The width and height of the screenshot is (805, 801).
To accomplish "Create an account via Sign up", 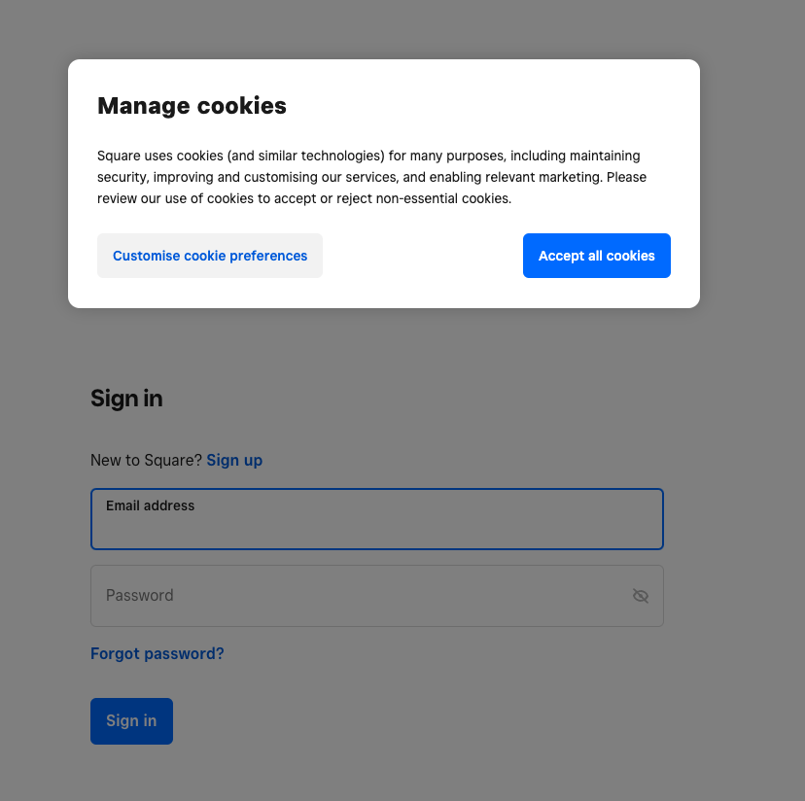I will pos(234,460).
